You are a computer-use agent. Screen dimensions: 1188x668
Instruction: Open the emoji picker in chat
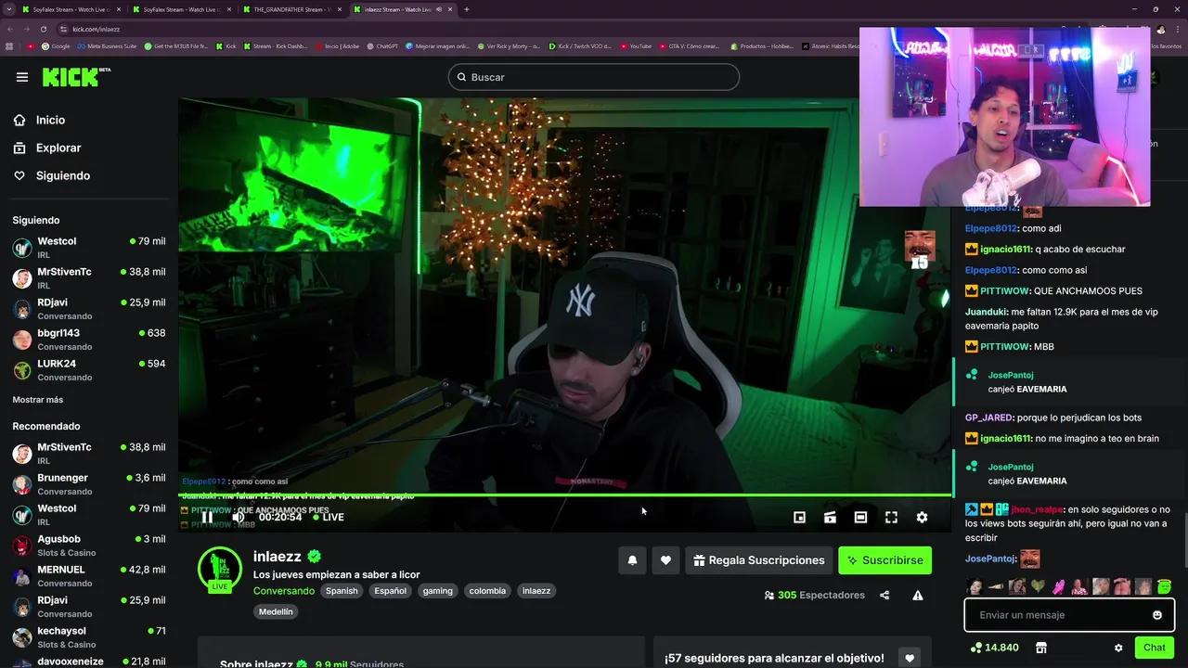pyautogui.click(x=1157, y=615)
